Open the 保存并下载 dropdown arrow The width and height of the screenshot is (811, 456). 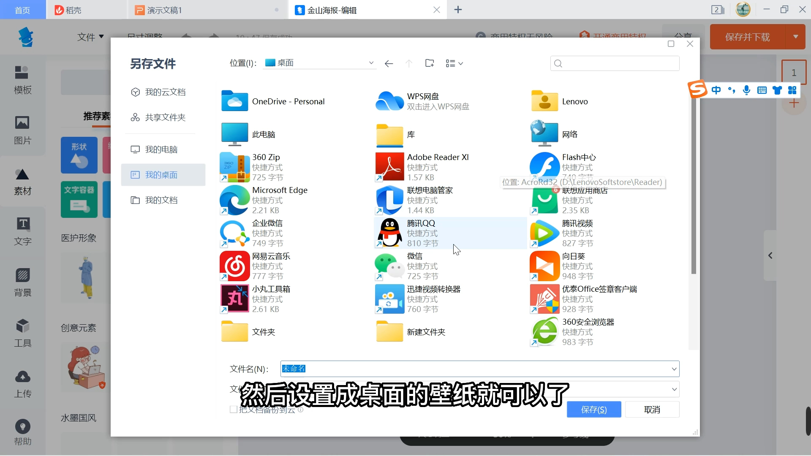pyautogui.click(x=796, y=37)
